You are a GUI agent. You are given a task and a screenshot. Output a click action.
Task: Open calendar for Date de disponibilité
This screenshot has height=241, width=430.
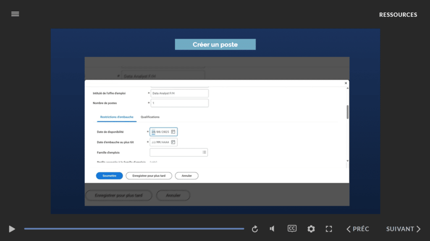(173, 132)
